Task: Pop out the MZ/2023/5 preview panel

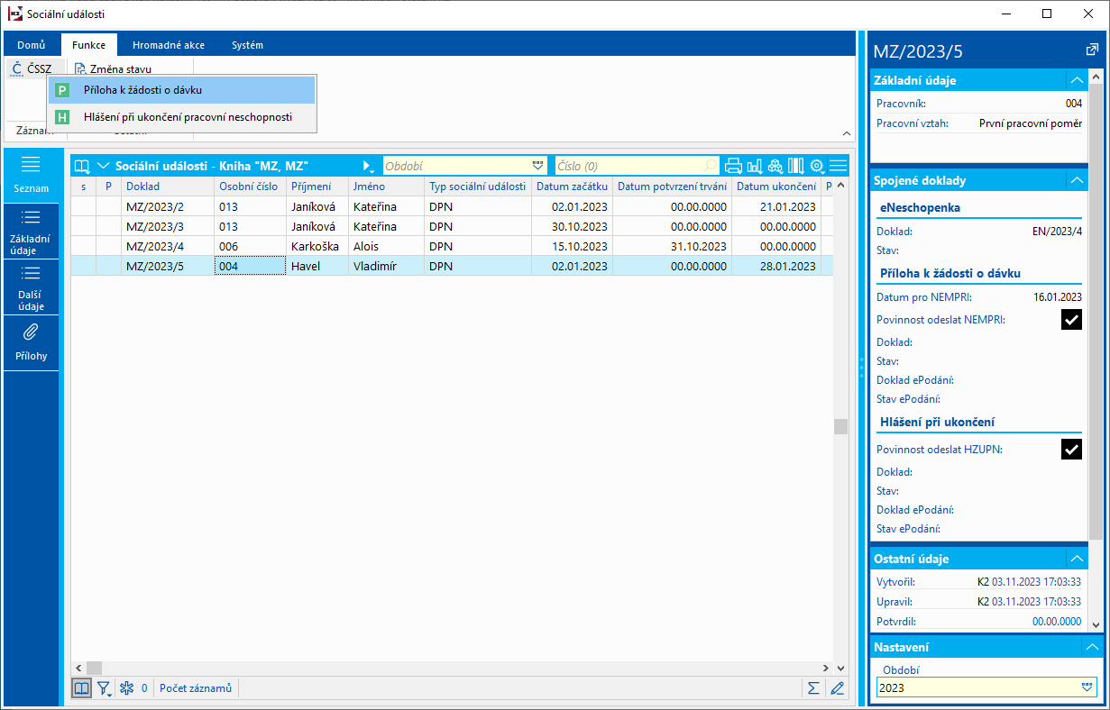Action: [x=1092, y=50]
